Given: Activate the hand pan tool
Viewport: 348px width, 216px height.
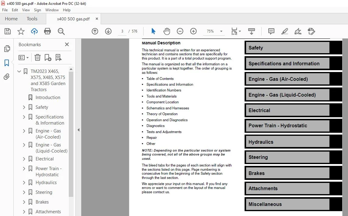Looking at the screenshot, I should pos(167,31).
